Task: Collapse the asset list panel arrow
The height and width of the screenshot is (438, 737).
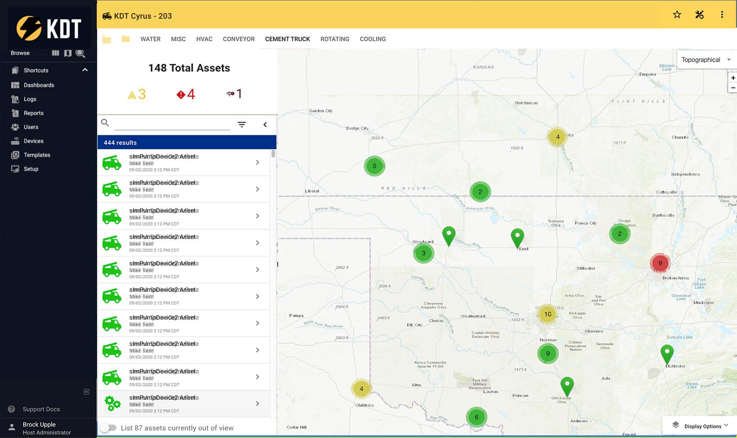Action: coord(265,125)
